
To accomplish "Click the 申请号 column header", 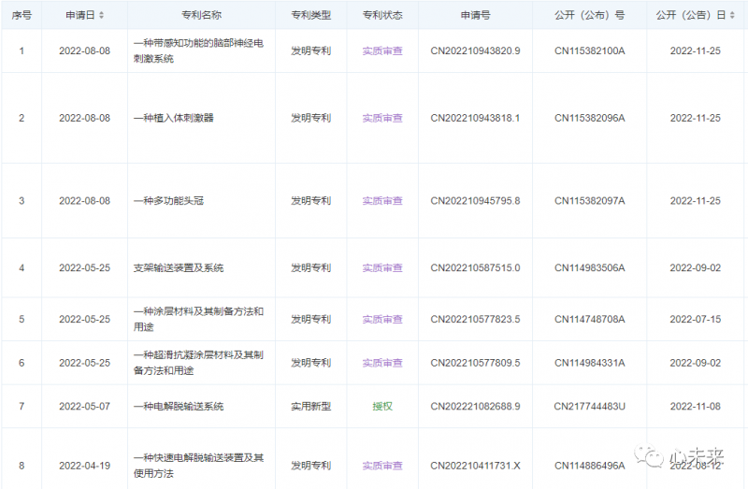I will coord(475,16).
